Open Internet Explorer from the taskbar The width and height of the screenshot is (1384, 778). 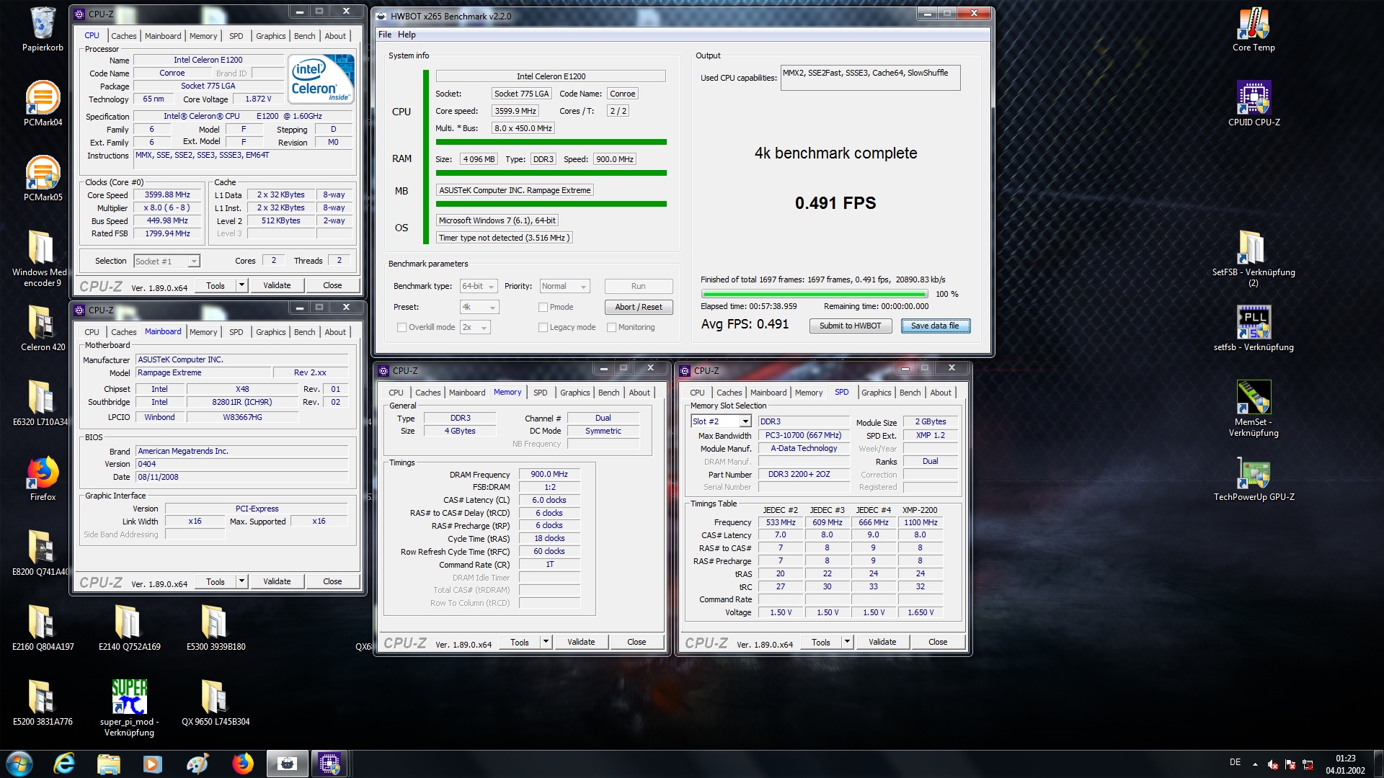click(x=64, y=764)
